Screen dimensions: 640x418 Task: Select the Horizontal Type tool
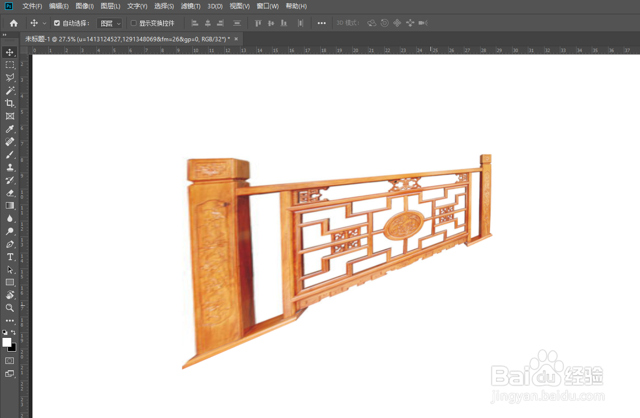click(10, 257)
